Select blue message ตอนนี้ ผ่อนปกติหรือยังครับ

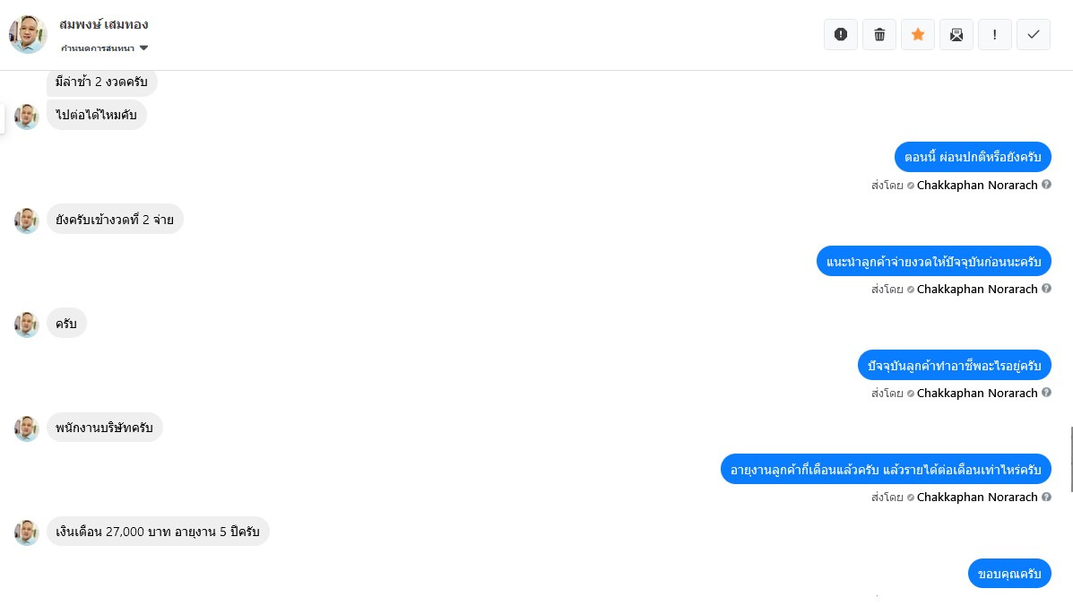973,157
